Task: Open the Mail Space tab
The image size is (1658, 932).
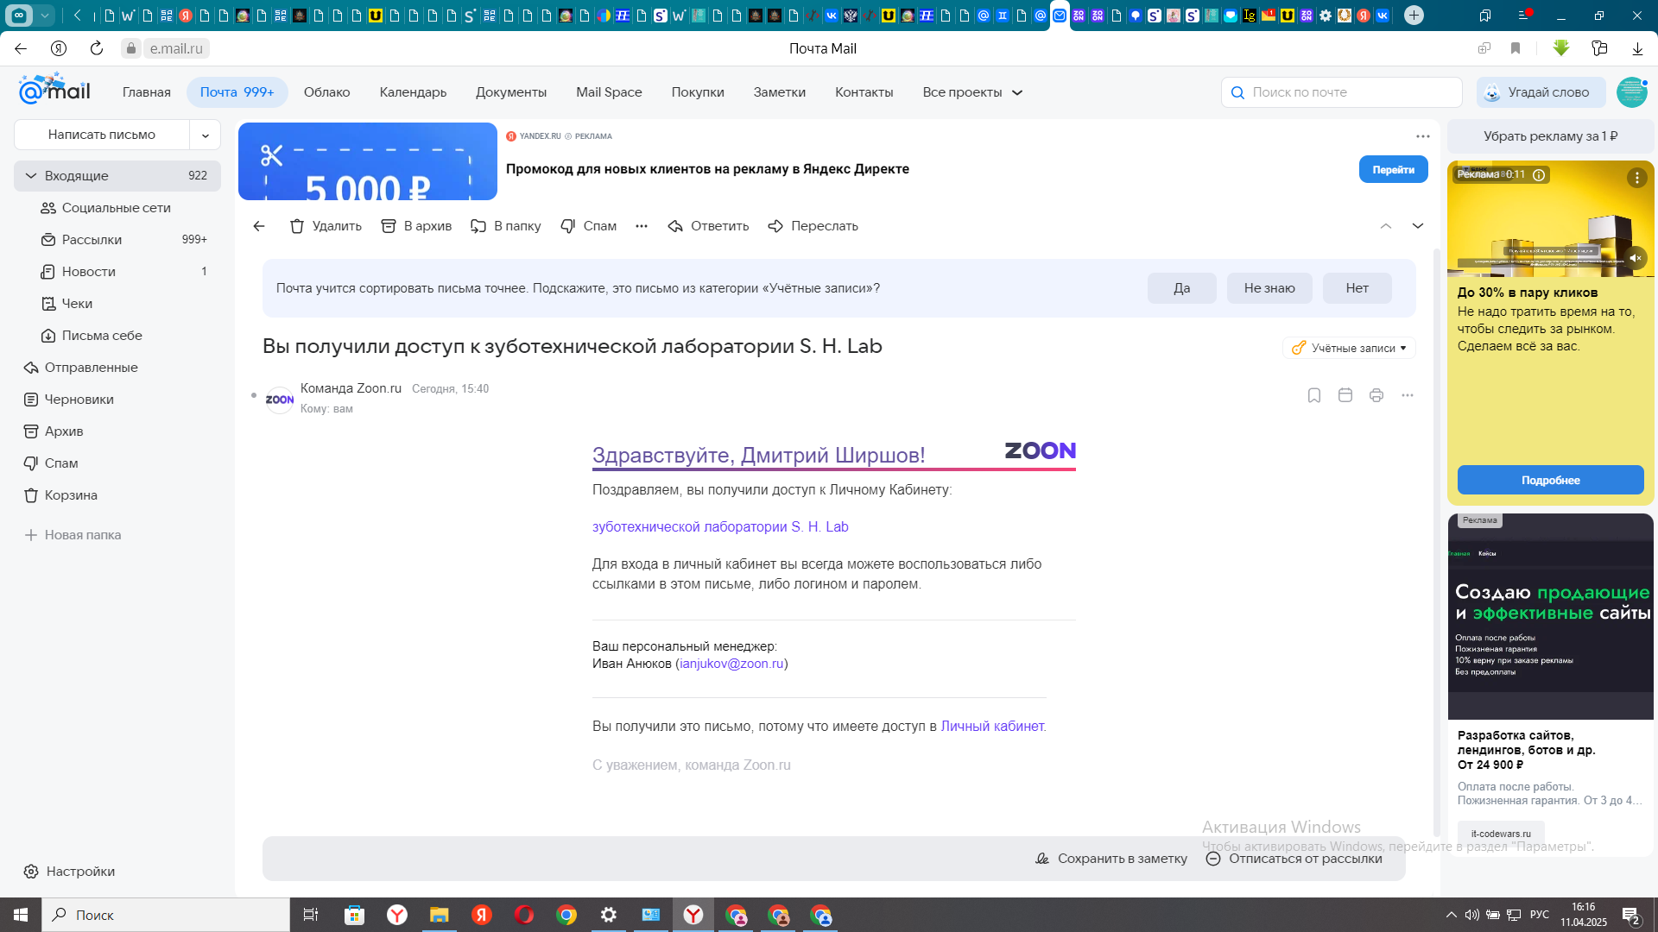Action: (609, 92)
